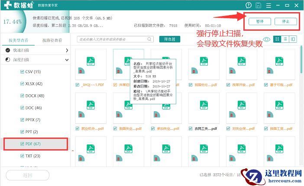The height and width of the screenshot is (186, 304).
Task: Switch to 按路径查看 tab
Action: 52,40
